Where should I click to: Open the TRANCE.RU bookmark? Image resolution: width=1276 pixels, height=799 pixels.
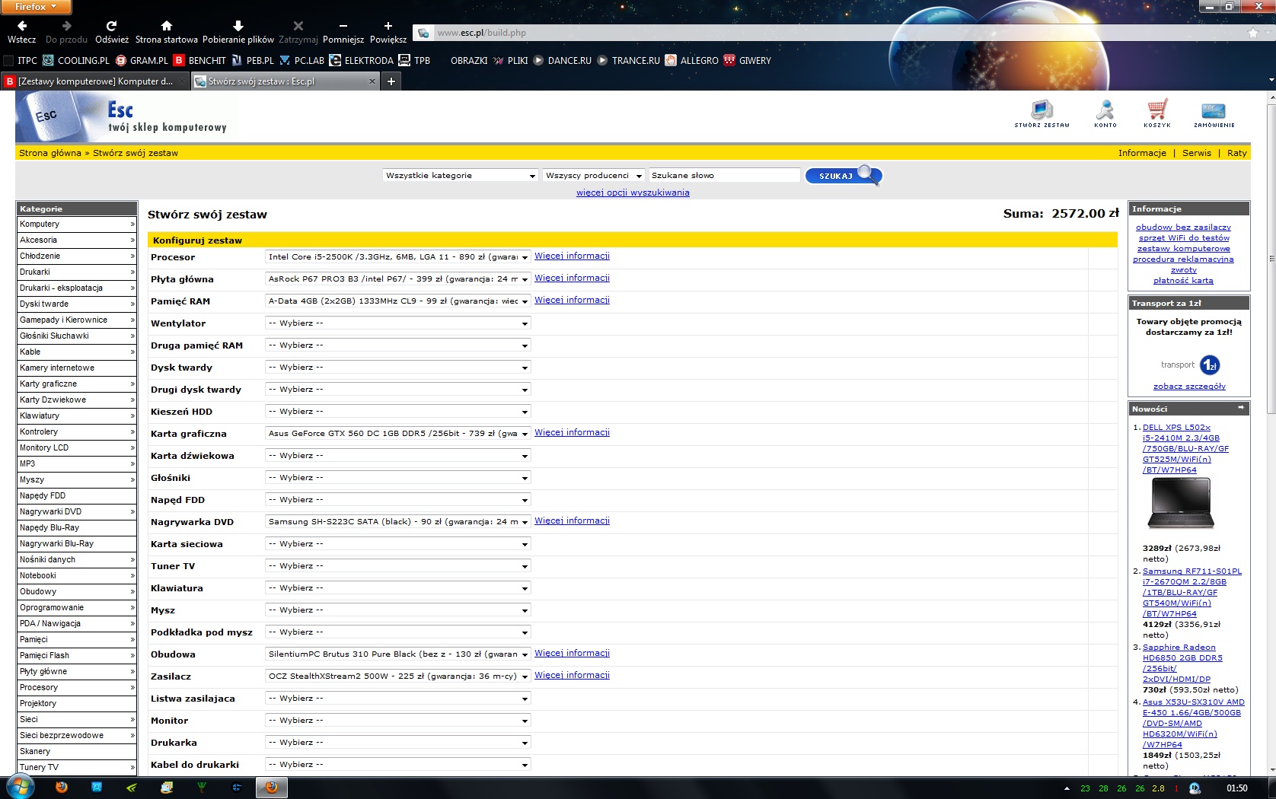click(628, 61)
